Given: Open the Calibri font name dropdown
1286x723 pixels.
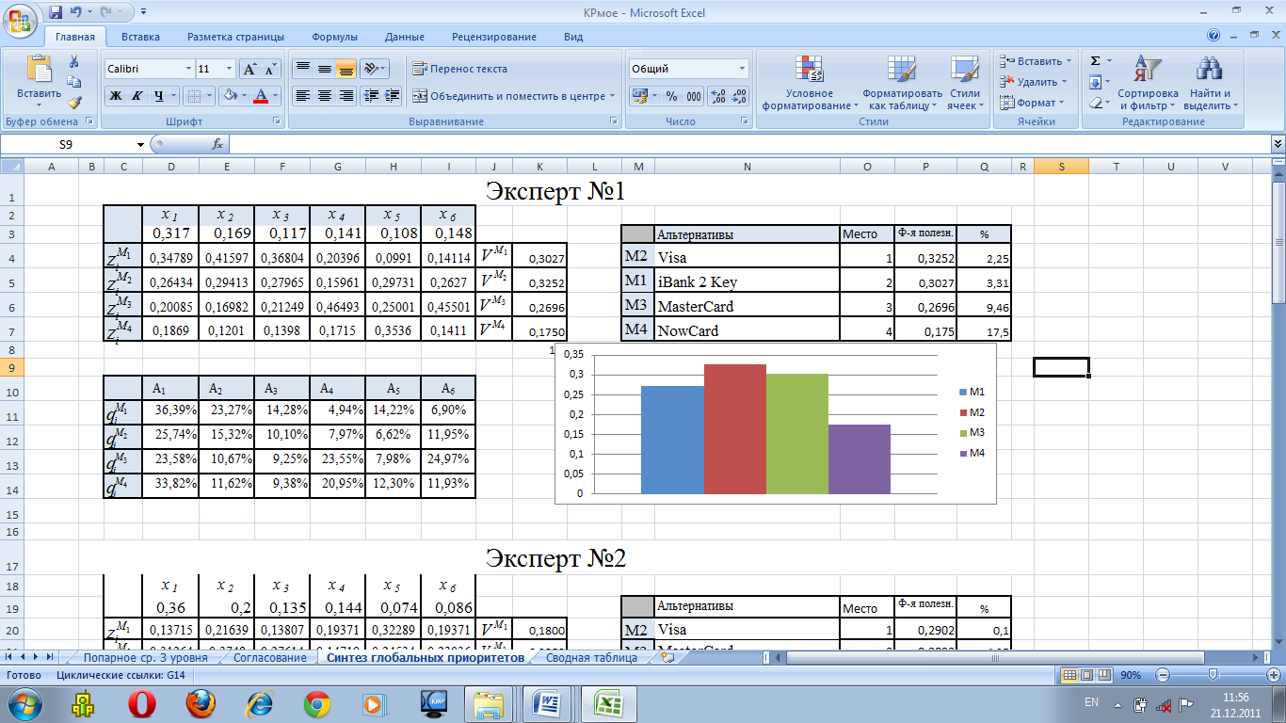Looking at the screenshot, I should [x=186, y=69].
